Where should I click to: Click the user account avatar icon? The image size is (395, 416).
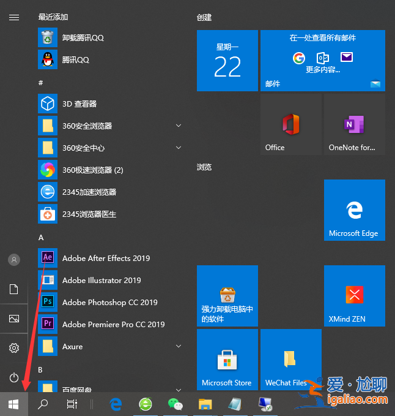click(x=14, y=260)
